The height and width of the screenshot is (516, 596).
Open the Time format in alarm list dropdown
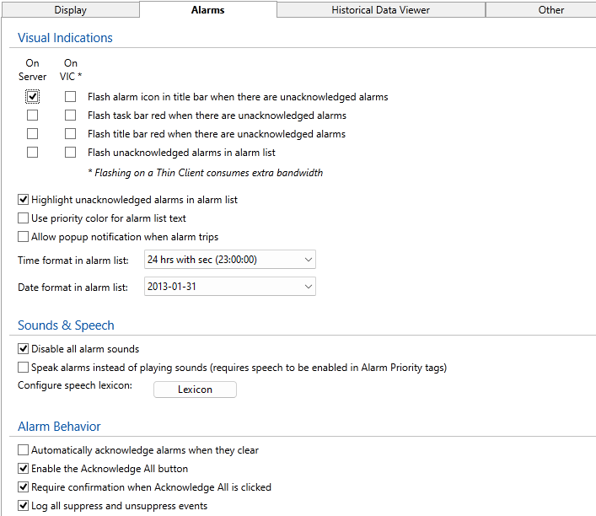(229, 260)
